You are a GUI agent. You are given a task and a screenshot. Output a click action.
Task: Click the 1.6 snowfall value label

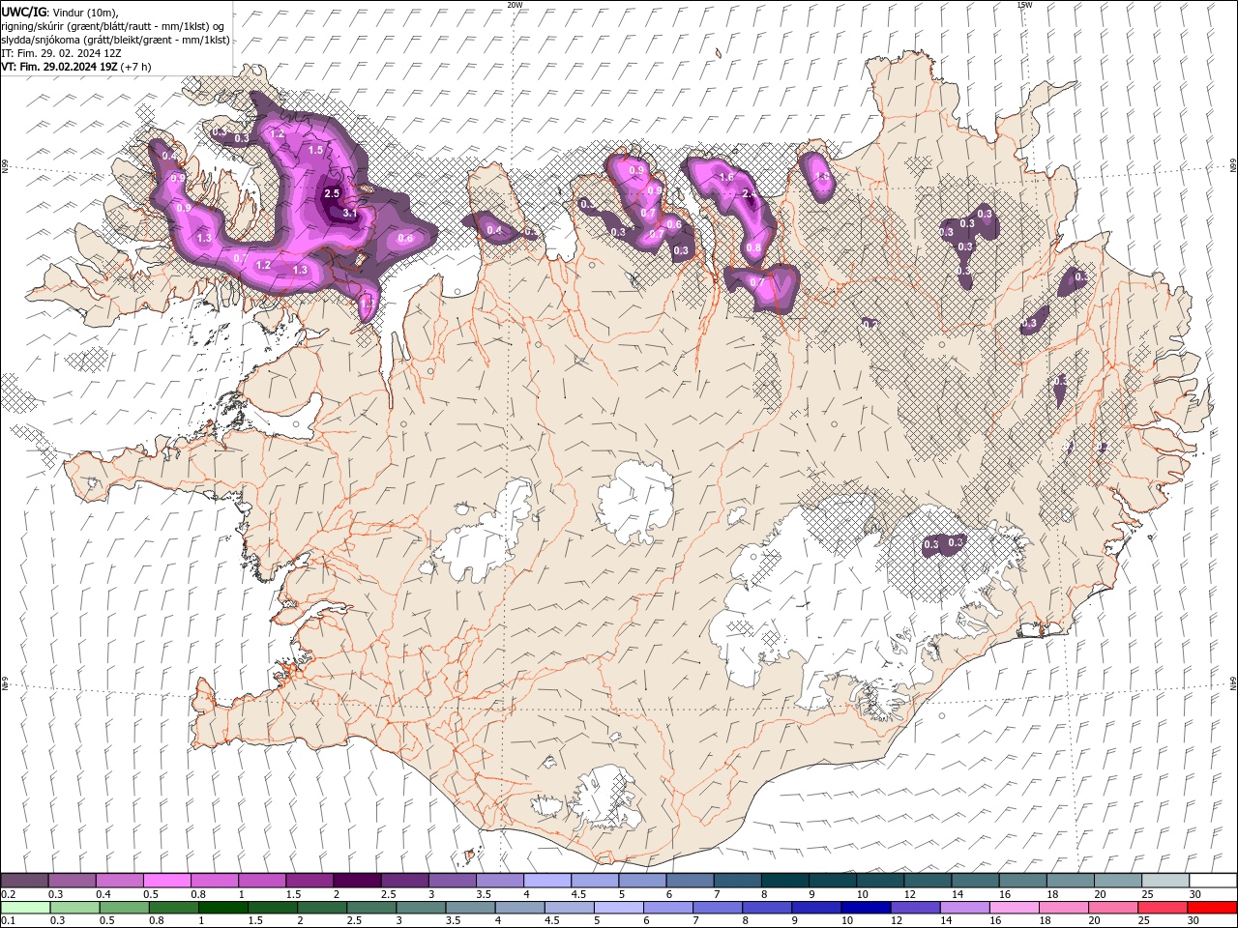[x=726, y=178]
